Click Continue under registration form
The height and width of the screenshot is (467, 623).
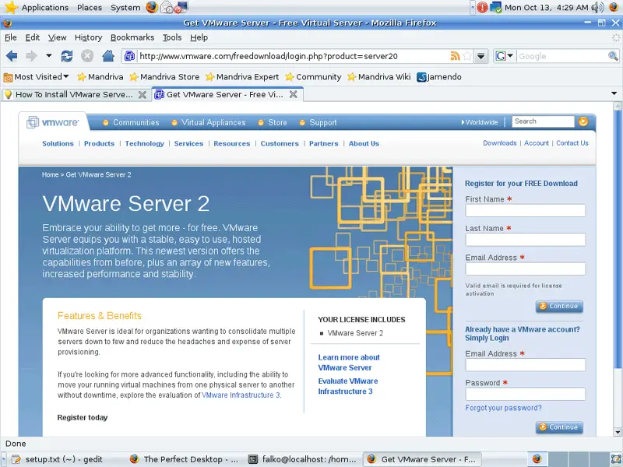coord(559,306)
